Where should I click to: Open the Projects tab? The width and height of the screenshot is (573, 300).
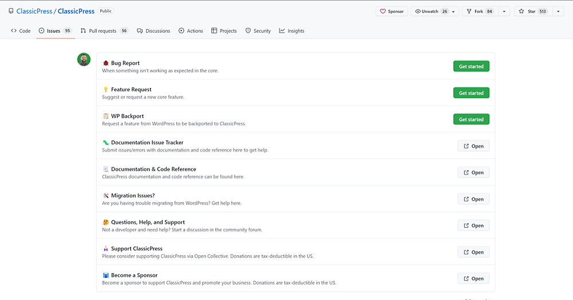pos(224,31)
